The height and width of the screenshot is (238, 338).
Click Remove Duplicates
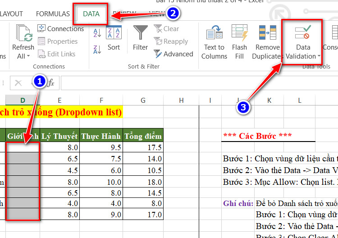(267, 42)
